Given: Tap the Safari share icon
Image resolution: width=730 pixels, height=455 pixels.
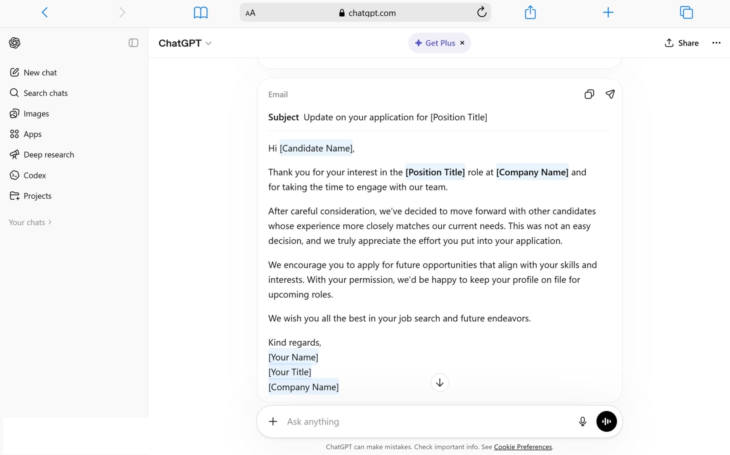Looking at the screenshot, I should pos(530,12).
